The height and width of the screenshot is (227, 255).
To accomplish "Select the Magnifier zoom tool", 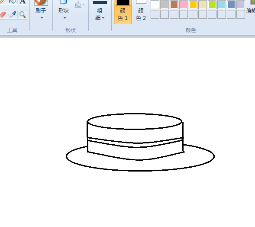I will pyautogui.click(x=23, y=15).
